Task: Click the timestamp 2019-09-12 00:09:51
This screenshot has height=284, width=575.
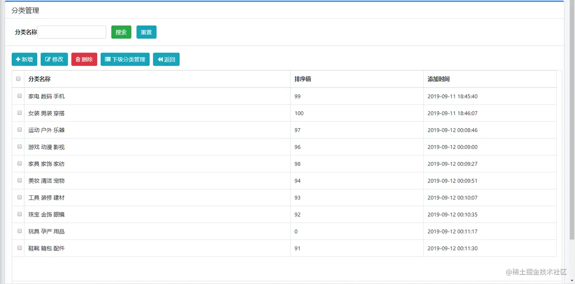Action: coord(453,181)
